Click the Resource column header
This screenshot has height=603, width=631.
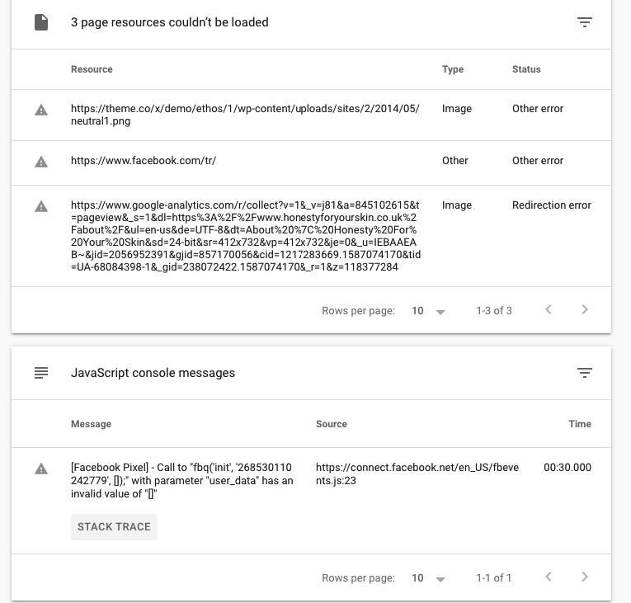(x=92, y=69)
